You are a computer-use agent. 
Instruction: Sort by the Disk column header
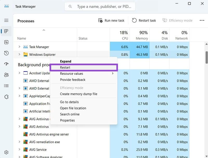pos(160,35)
